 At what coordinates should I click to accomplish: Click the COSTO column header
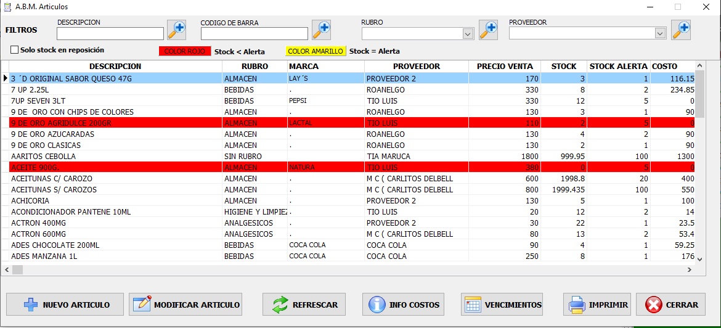(672, 66)
